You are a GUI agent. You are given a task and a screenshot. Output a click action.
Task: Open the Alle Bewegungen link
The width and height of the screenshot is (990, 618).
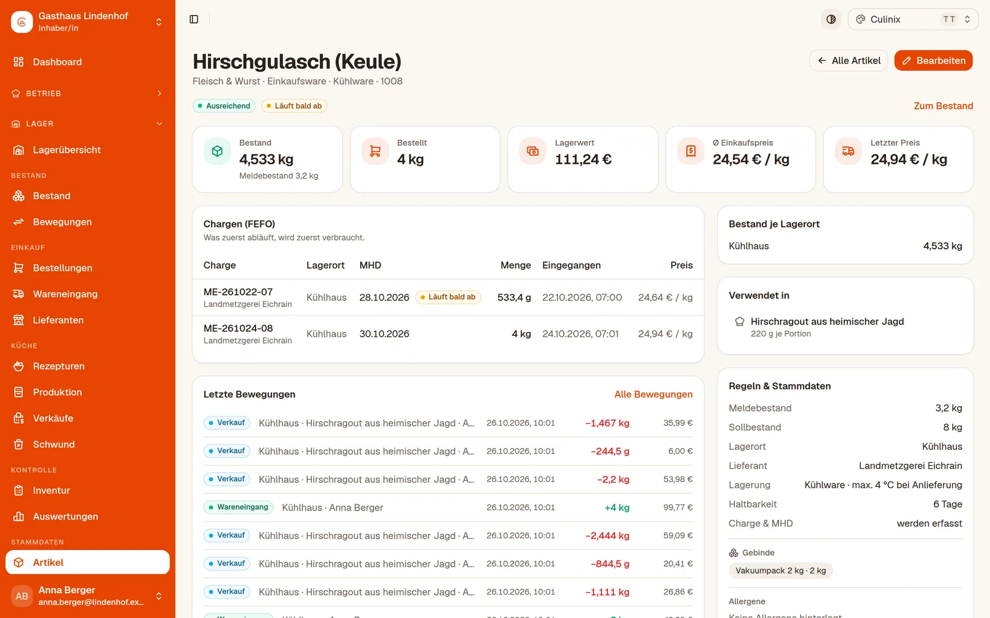point(653,394)
